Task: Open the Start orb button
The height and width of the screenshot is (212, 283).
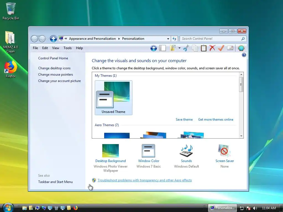Action: tap(8, 208)
